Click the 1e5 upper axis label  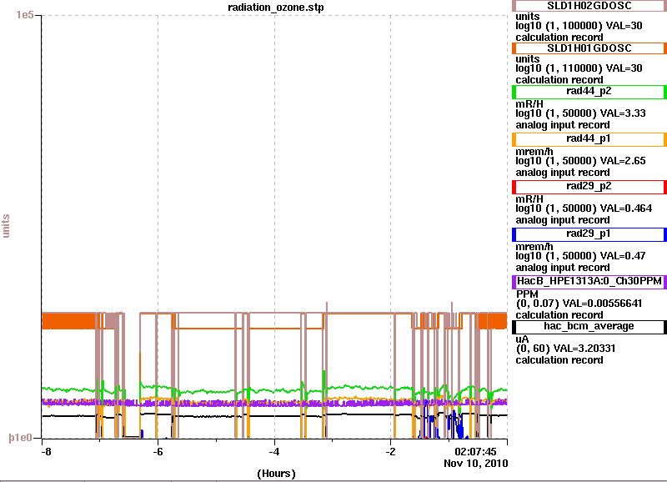(x=25, y=15)
